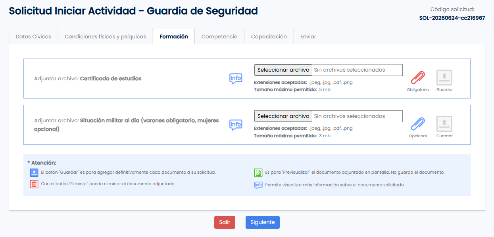
Task: Click Seleccionar archivo for Certificado de estudios
Action: [283, 70]
